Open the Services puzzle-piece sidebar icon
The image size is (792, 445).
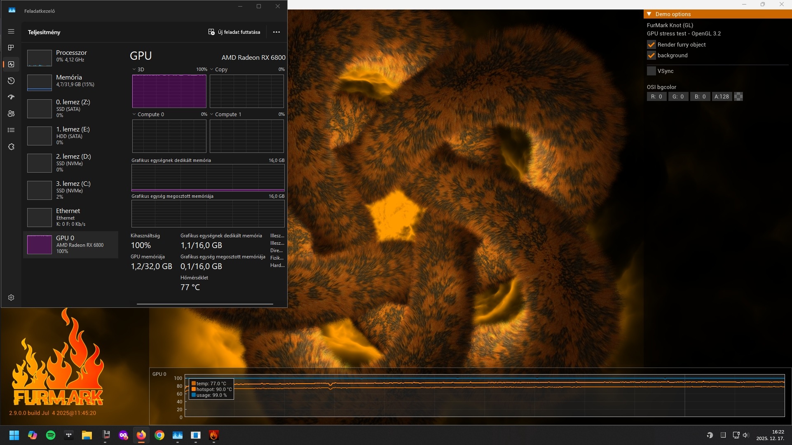pyautogui.click(x=11, y=147)
